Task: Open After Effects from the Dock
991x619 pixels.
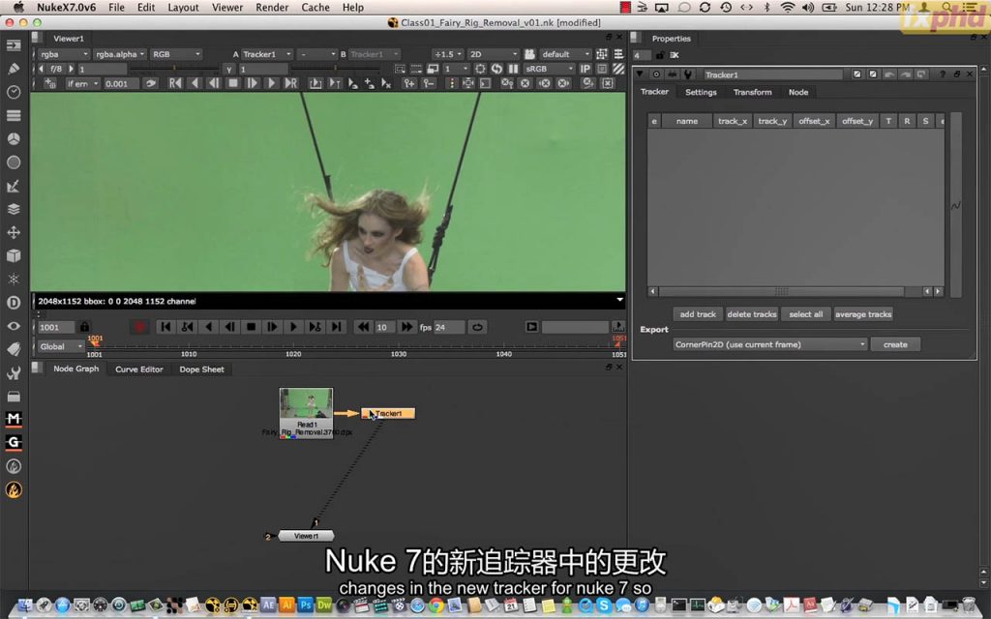Action: [268, 605]
